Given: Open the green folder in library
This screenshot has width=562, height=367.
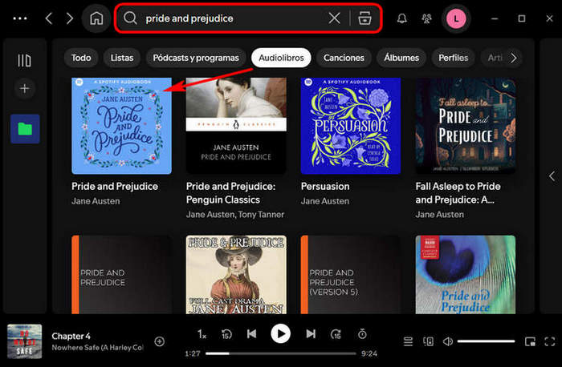Looking at the screenshot, I should coord(25,129).
